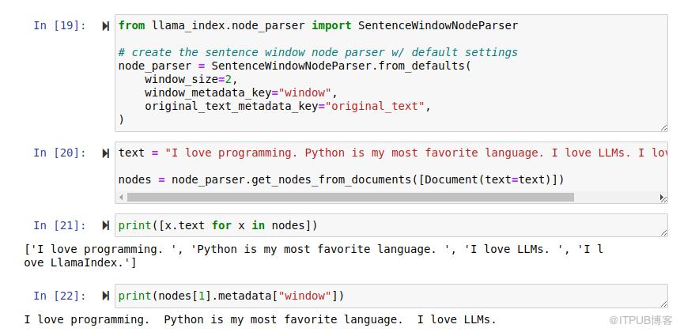Click the nodes = node_parser code line
Image resolution: width=680 pixels, height=332 pixels.
pos(341,179)
